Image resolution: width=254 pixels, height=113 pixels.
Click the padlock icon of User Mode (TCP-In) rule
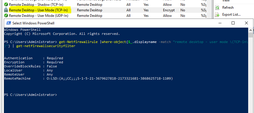(x=6, y=10)
